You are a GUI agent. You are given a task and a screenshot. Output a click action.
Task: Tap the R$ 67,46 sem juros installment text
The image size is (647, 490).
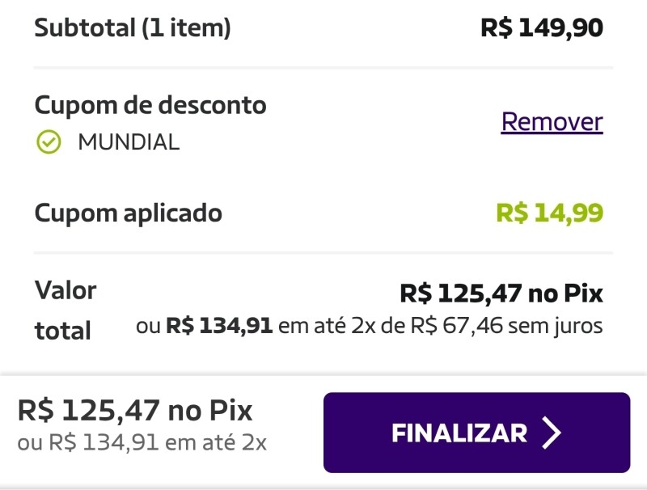[507, 327]
